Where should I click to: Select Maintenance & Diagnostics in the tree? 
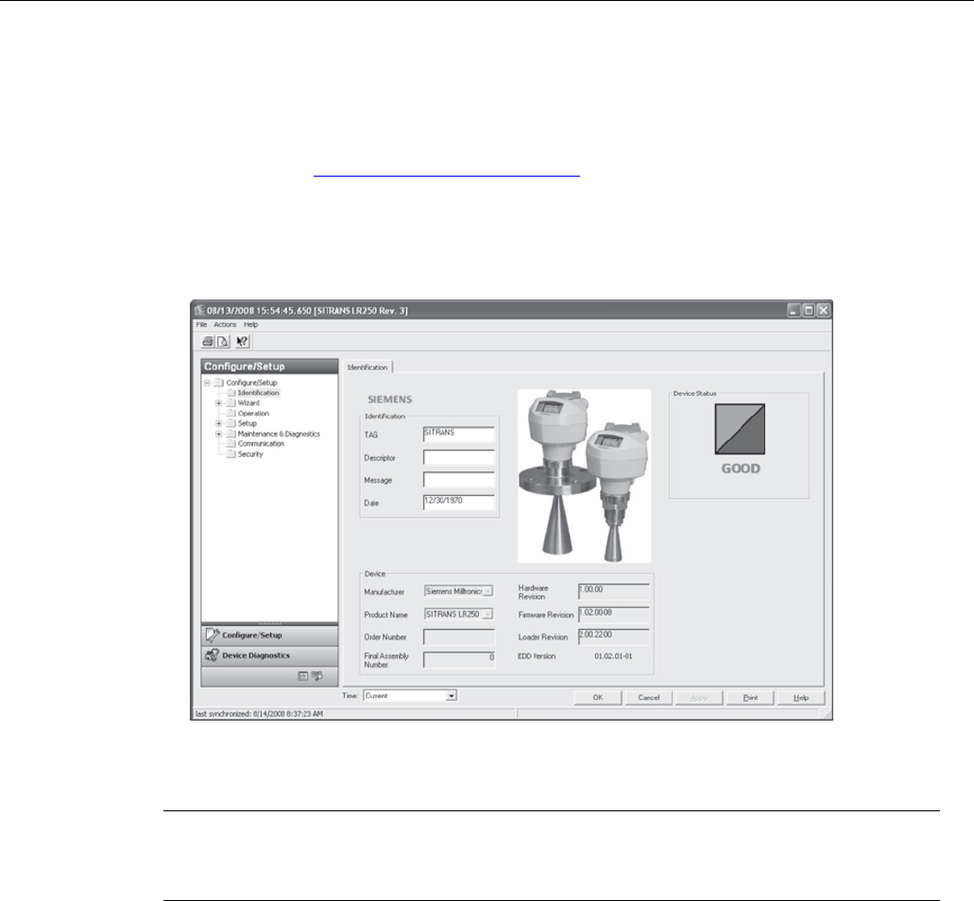pyautogui.click(x=279, y=434)
